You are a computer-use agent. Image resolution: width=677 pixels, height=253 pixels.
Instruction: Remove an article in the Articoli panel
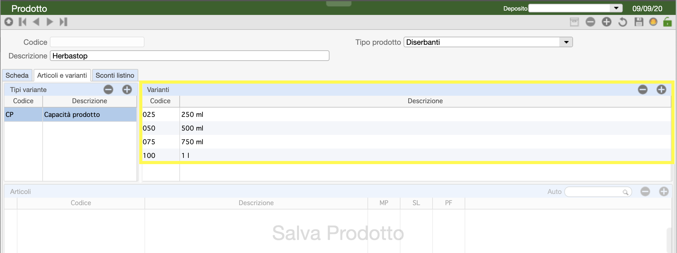pos(645,191)
